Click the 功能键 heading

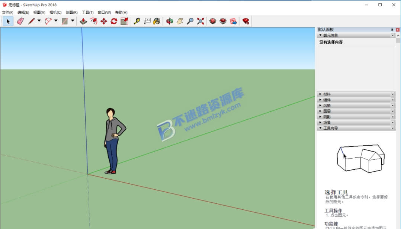coord(331,224)
